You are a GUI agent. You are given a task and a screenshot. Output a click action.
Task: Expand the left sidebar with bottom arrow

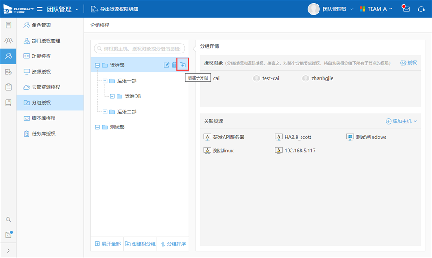[x=8, y=250]
